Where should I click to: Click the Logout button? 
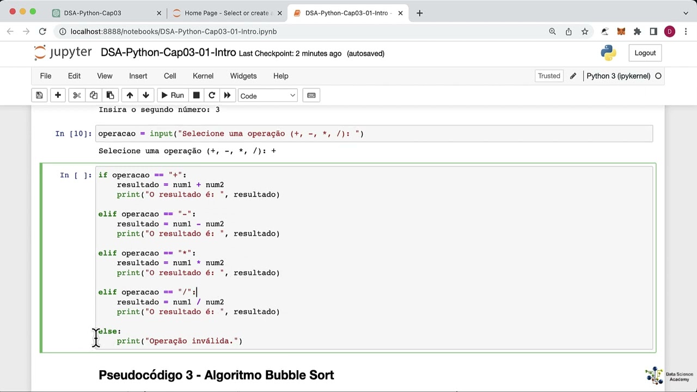[645, 53]
